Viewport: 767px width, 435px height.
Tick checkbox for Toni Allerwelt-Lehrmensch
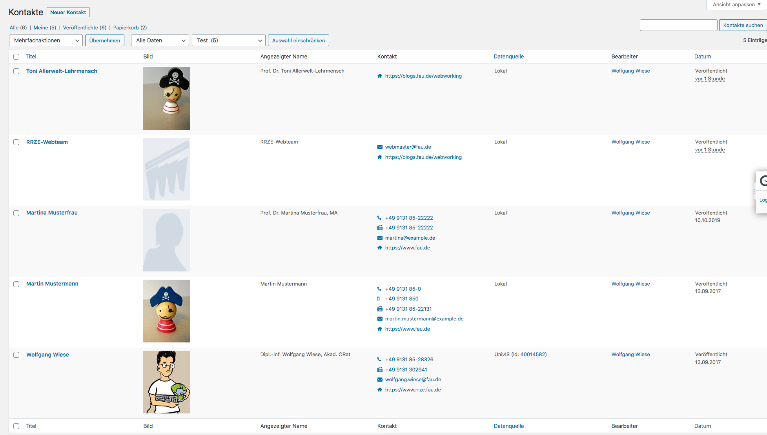pos(16,71)
